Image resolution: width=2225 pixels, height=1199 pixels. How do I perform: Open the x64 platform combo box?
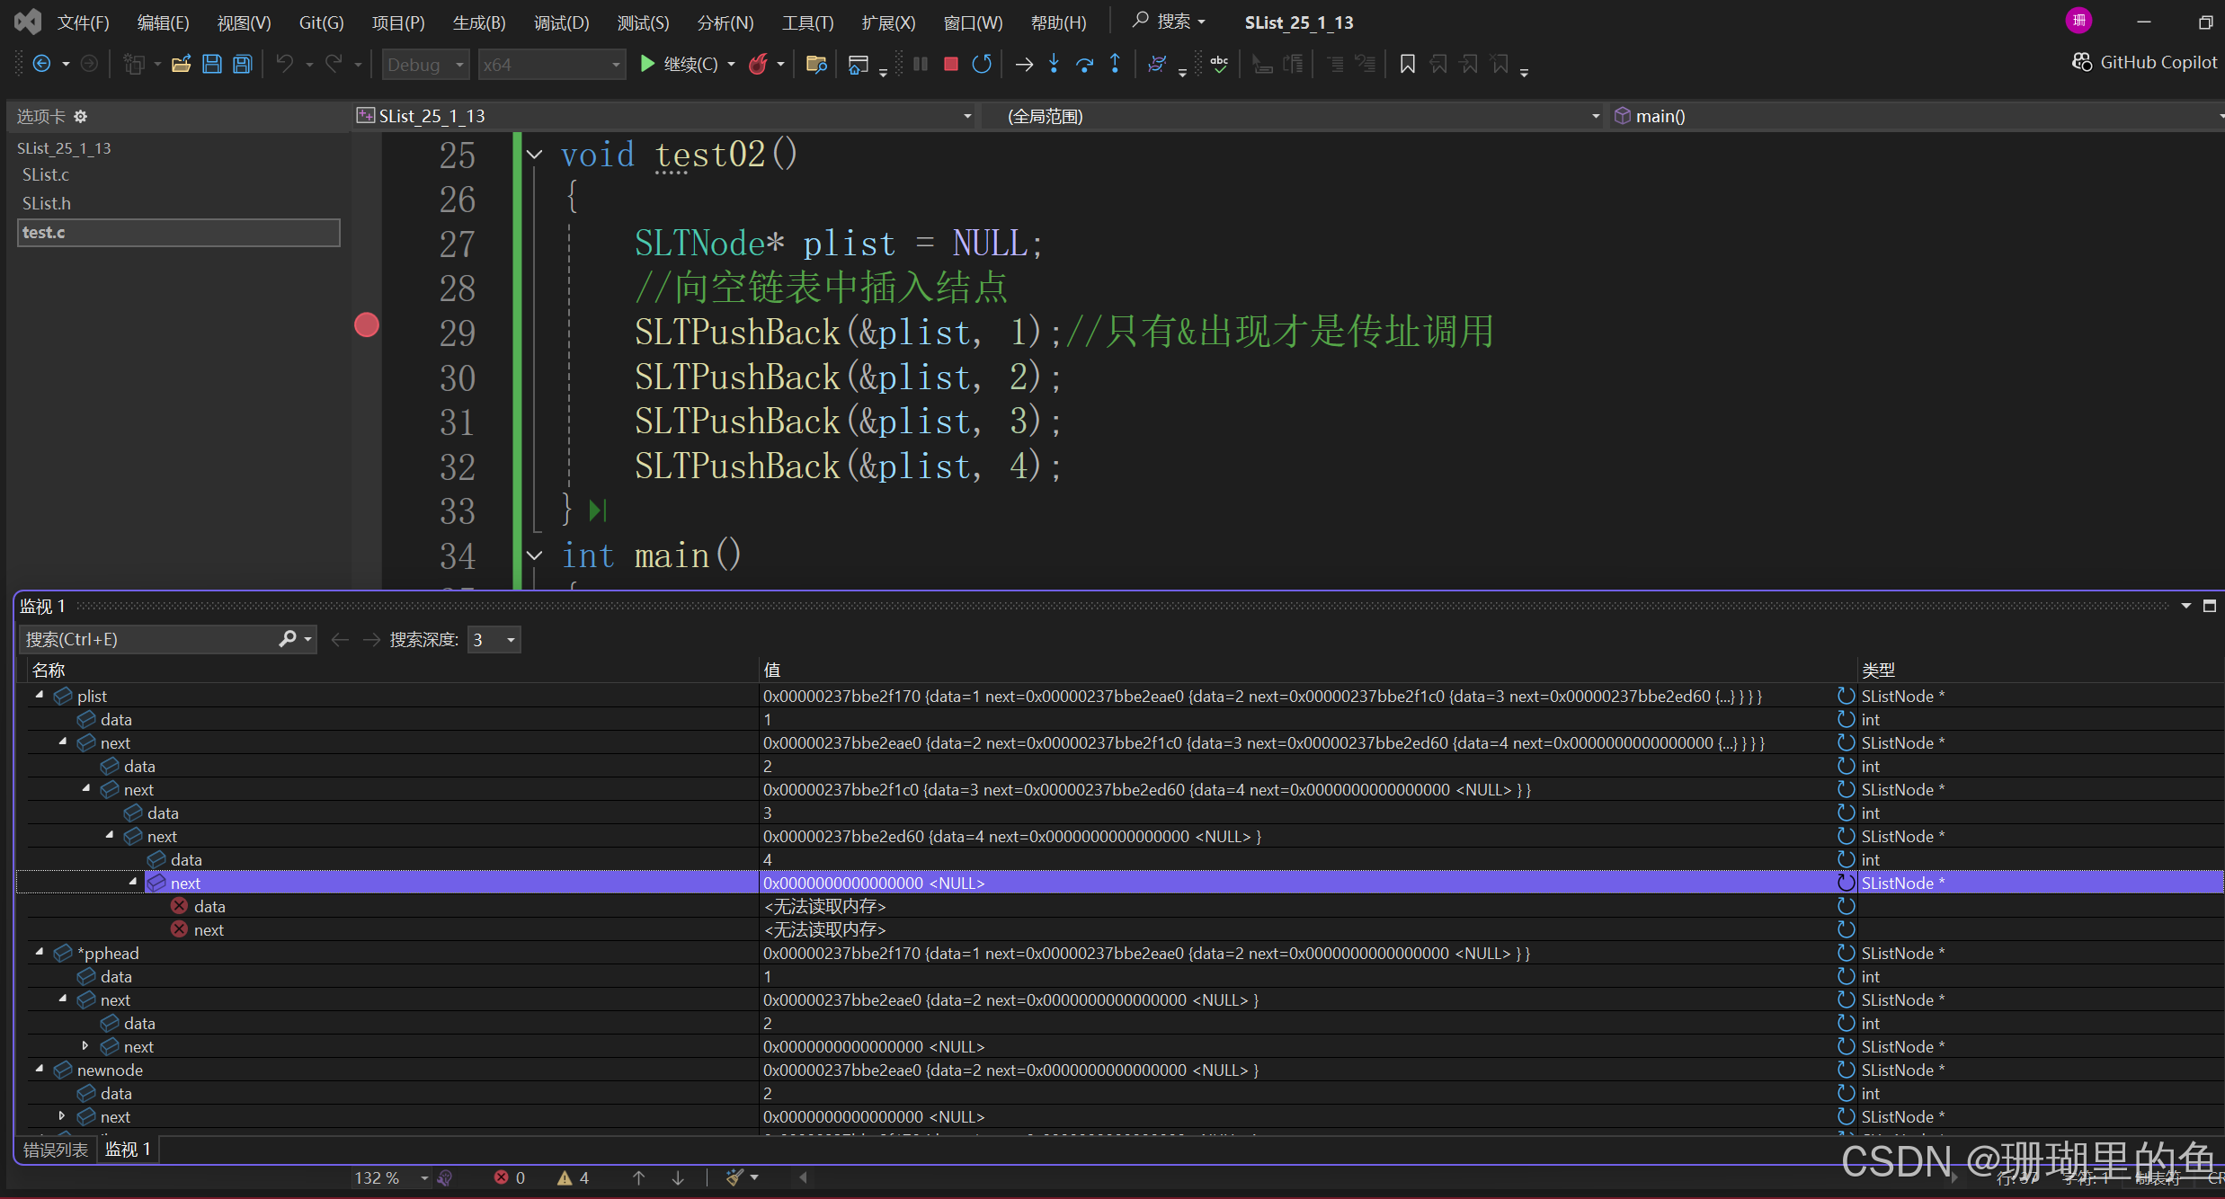[x=551, y=65]
